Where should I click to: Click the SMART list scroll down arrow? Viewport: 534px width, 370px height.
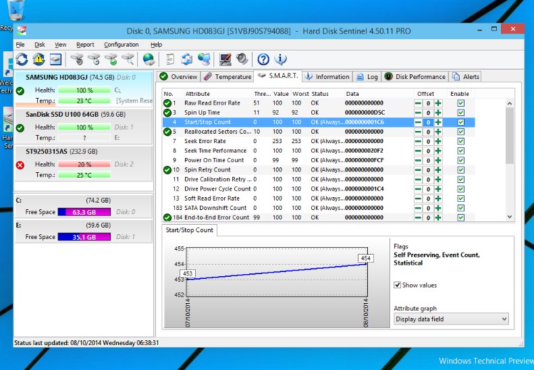(x=510, y=216)
